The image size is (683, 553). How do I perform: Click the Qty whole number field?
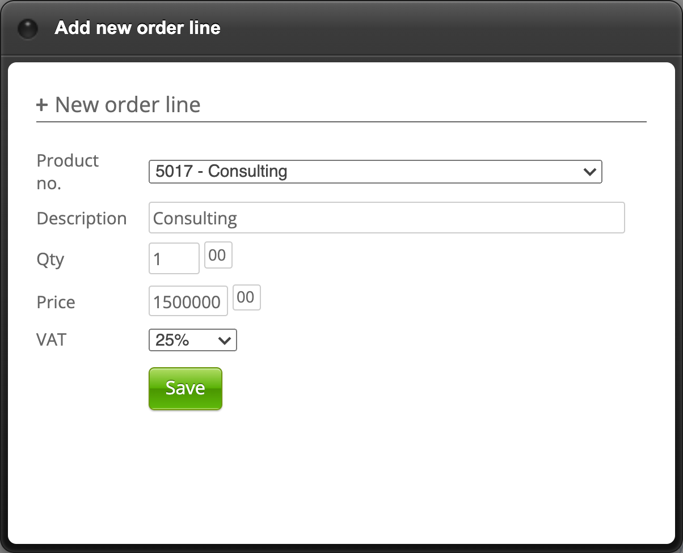tap(174, 259)
